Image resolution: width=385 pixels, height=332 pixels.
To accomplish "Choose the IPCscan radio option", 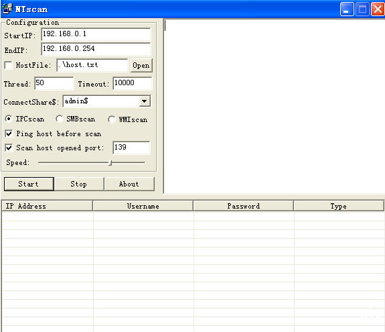I will pos(9,119).
